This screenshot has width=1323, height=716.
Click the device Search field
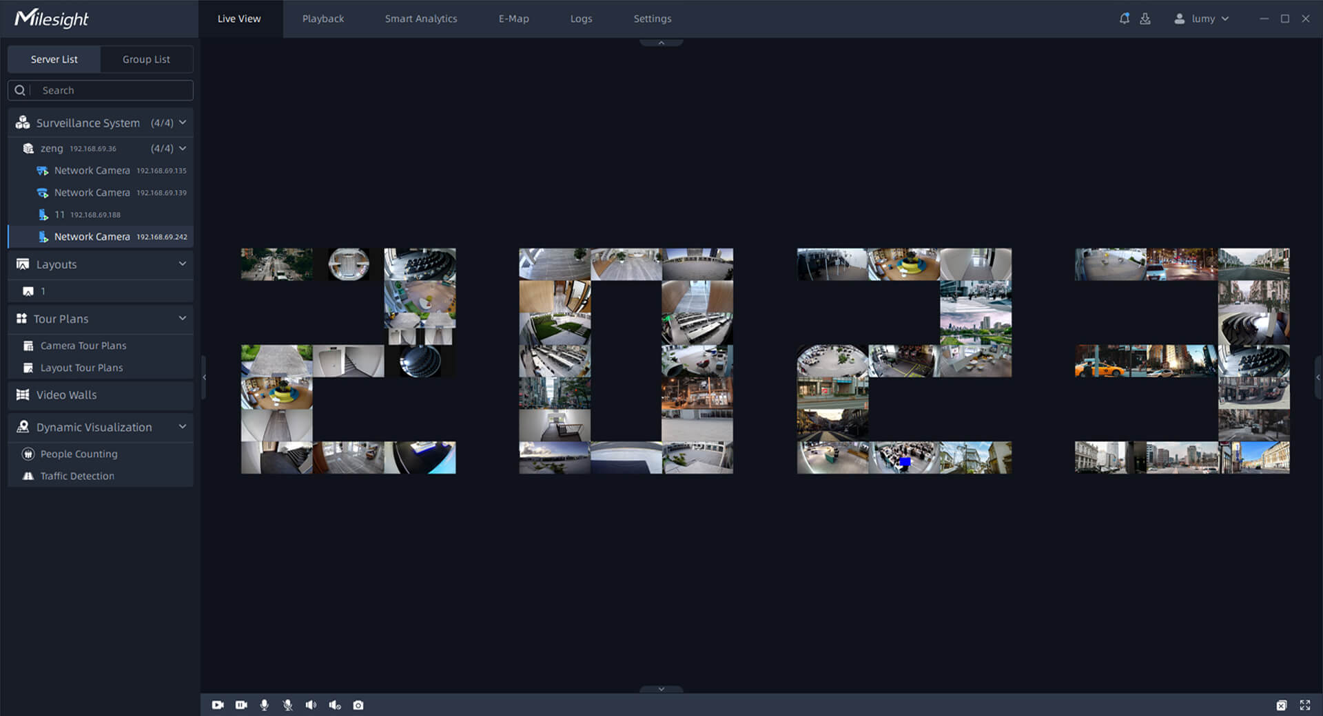(110, 90)
